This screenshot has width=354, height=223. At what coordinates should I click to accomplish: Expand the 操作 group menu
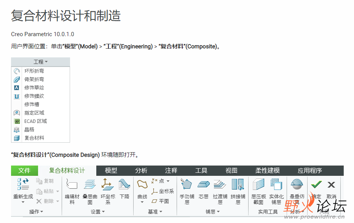36,212
